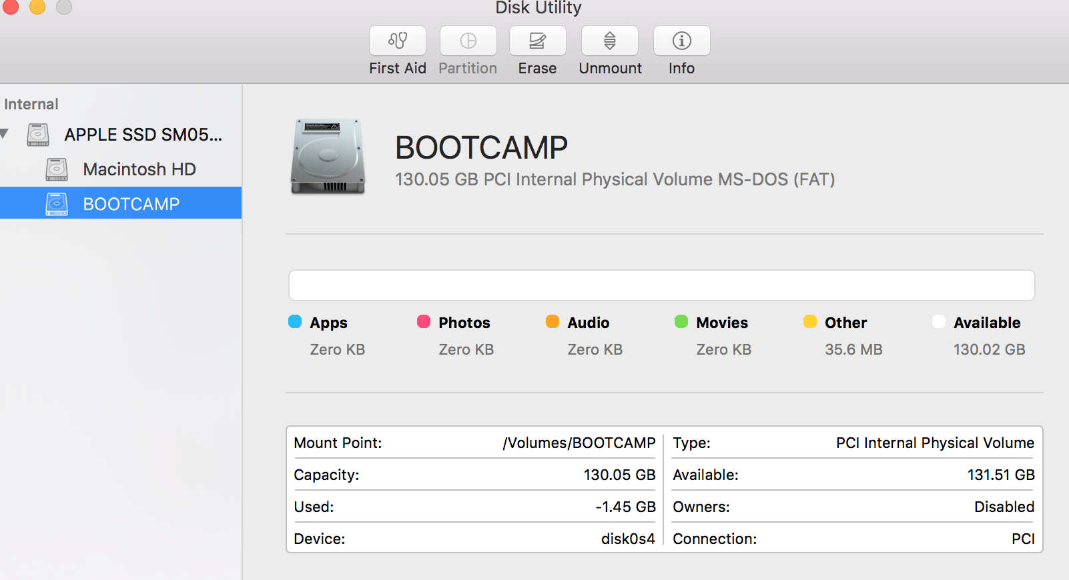Click the BOOTCAMP volume title
Screen dimensions: 1069x580
481,147
